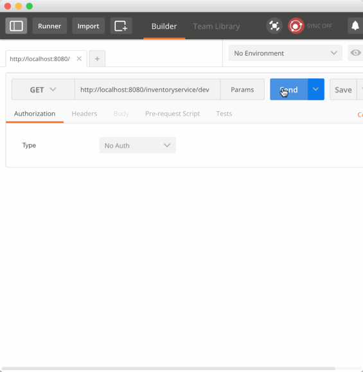363x372 pixels.
Task: Click the interceptor satellite icon
Action: click(x=274, y=26)
